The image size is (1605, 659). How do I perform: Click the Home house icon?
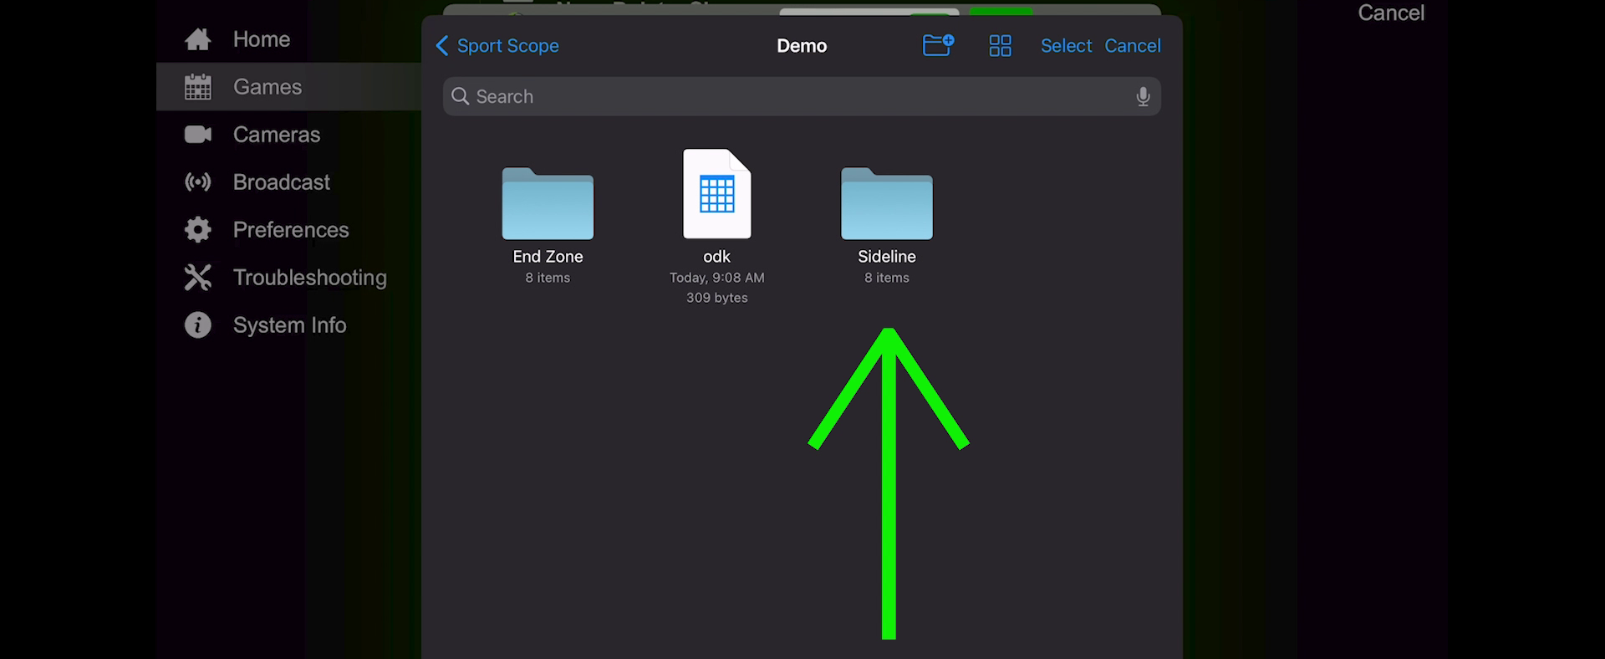coord(198,39)
